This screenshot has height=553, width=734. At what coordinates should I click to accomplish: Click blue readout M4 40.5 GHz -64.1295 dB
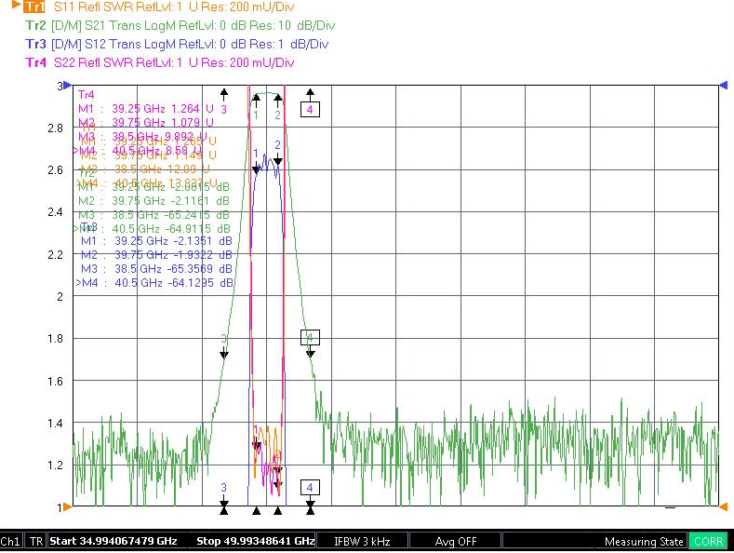point(154,283)
